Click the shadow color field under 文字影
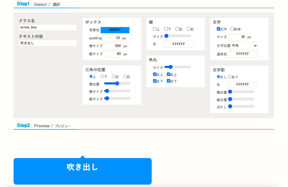Viewport: 288px width, 187px height. [x=242, y=85]
